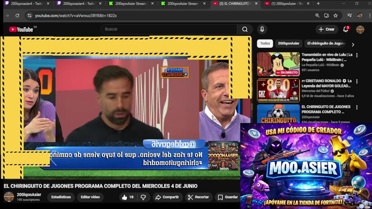Click Editar vídeo button

(90, 197)
